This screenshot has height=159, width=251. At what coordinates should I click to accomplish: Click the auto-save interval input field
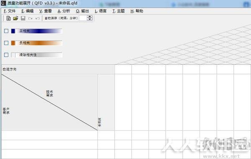83,18
